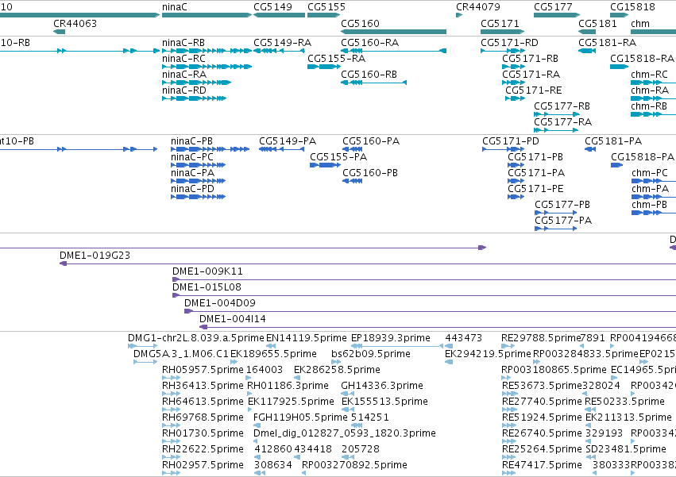Click transcript ninaC-RA glyph
This screenshot has width=676, height=477.
(x=196, y=83)
